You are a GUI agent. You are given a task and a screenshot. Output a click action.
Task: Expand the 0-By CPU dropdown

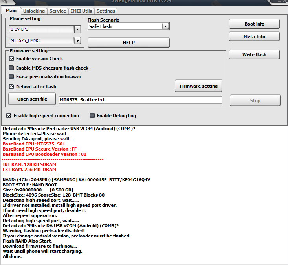(x=77, y=29)
